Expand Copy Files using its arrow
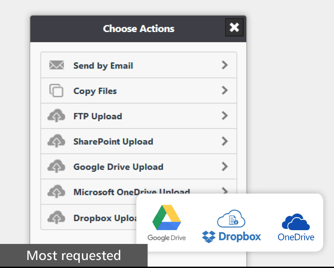334x268 pixels. tap(225, 90)
